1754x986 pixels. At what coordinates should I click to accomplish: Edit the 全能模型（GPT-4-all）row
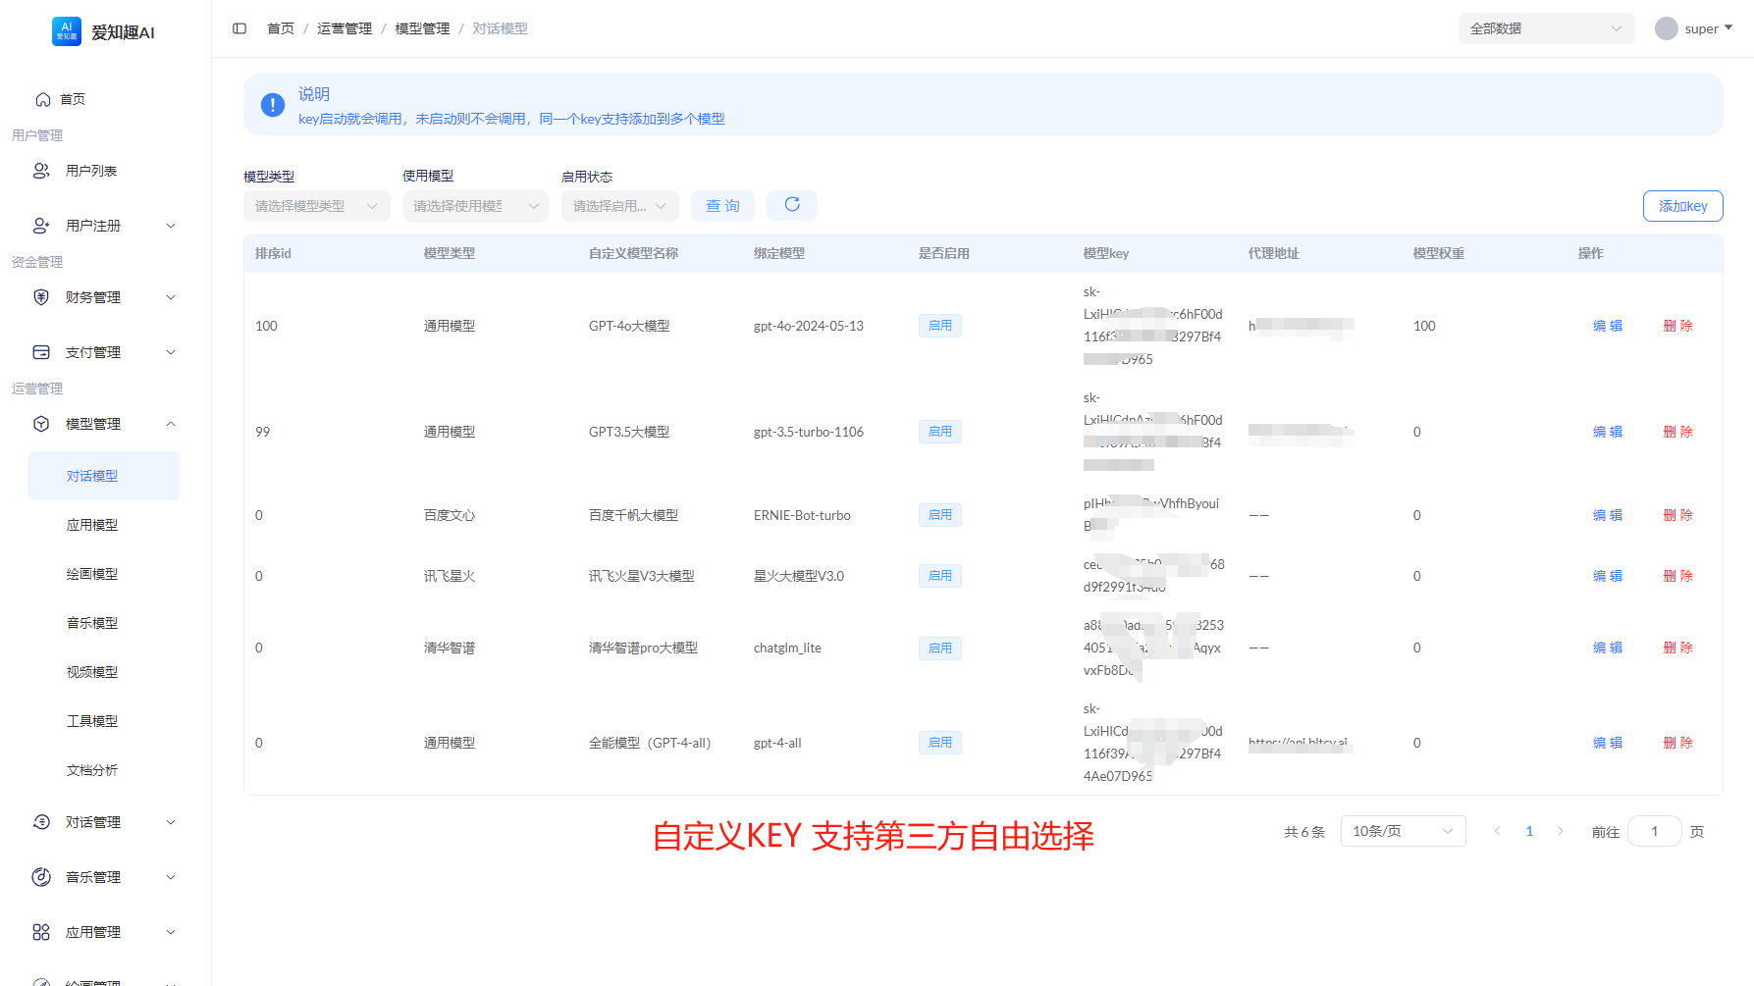point(1608,743)
